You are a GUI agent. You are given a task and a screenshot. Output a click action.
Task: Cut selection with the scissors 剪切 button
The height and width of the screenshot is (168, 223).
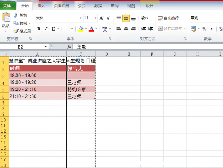21,15
